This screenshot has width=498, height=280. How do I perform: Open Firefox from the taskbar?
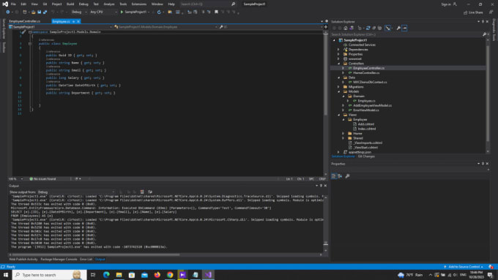[157, 275]
